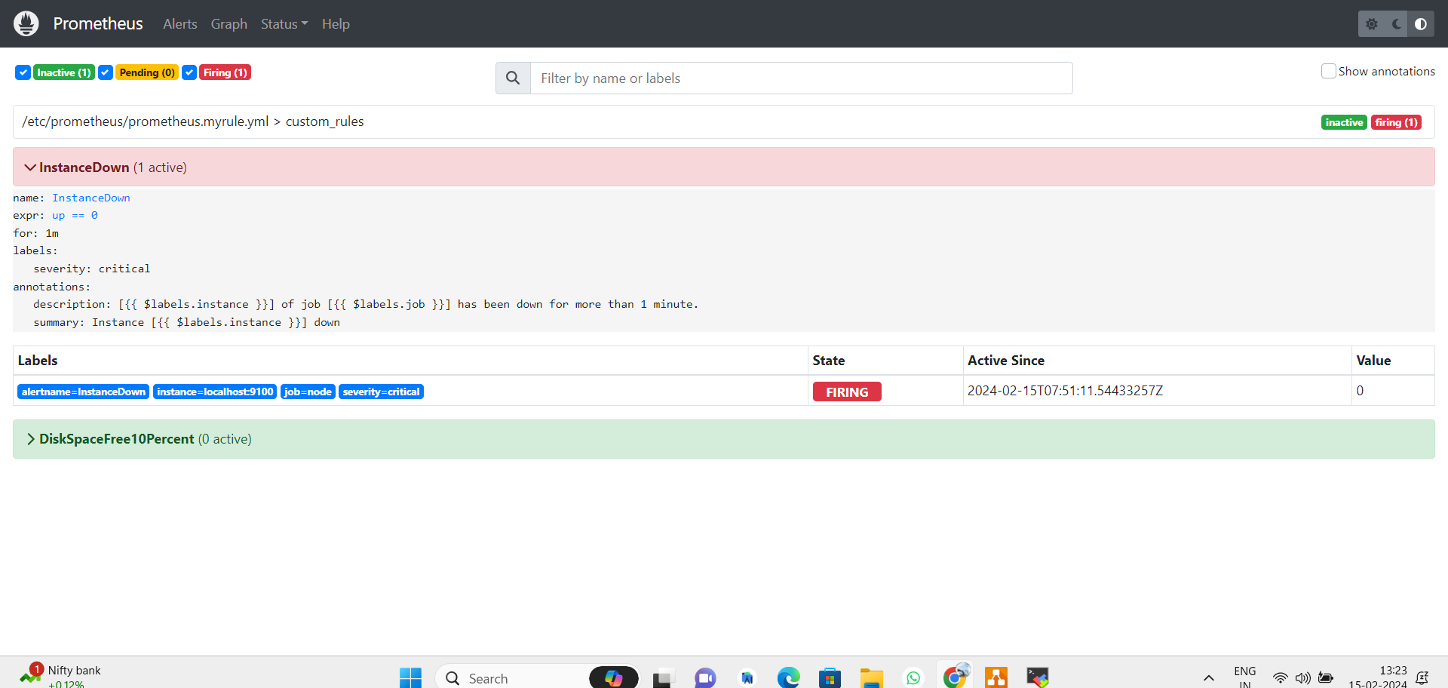Click the Filter by name or labels field
The height and width of the screenshot is (688, 1448).
tap(801, 78)
